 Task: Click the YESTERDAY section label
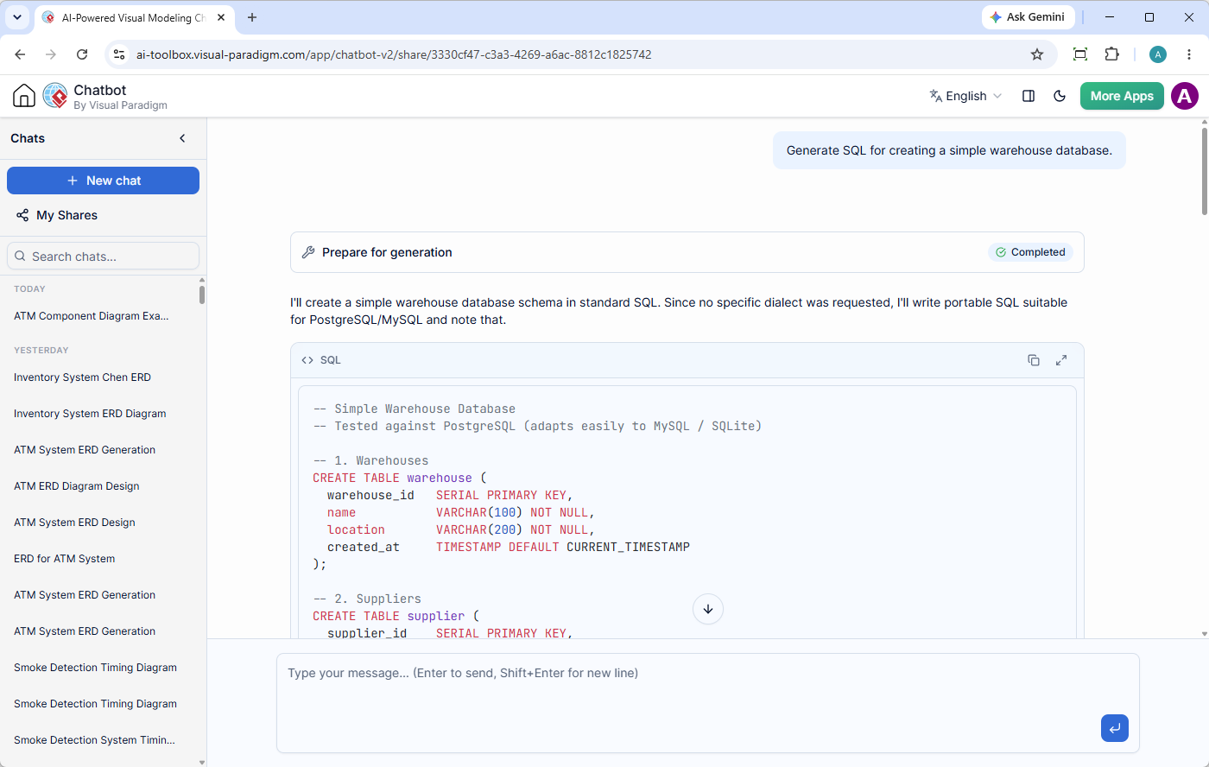pyautogui.click(x=41, y=351)
